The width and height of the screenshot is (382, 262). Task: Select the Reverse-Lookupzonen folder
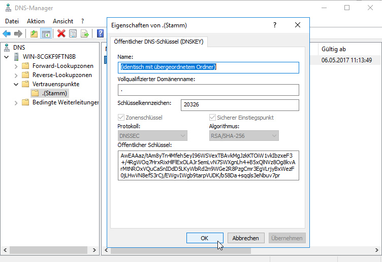point(62,75)
